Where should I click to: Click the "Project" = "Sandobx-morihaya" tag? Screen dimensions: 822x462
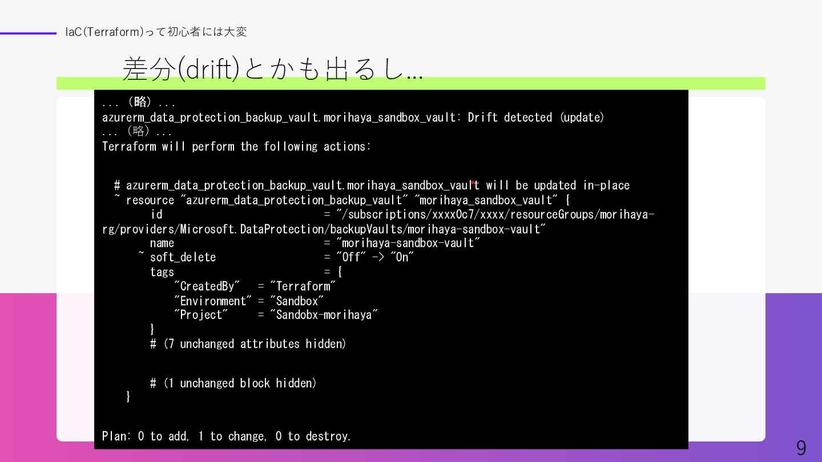click(276, 315)
